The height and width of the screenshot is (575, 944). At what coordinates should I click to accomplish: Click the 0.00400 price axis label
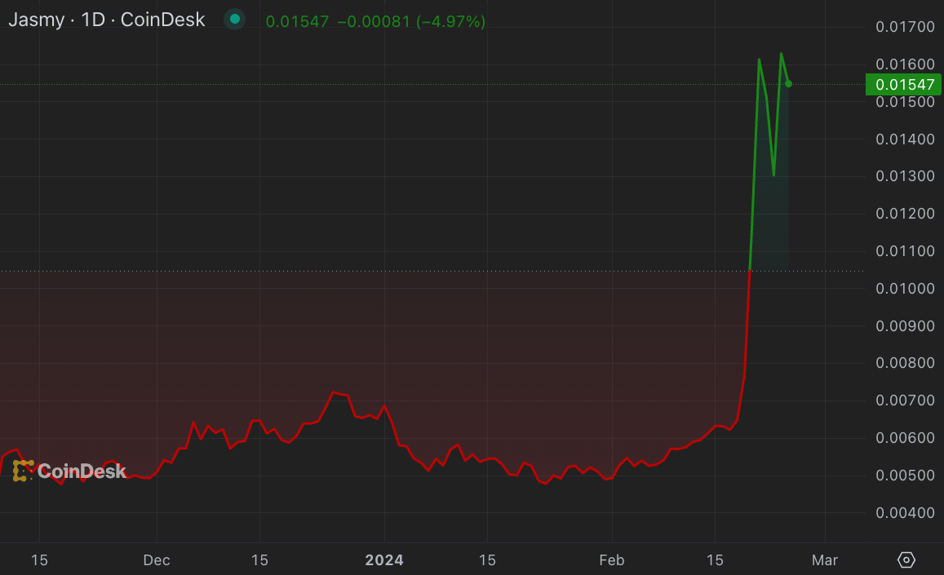click(905, 513)
